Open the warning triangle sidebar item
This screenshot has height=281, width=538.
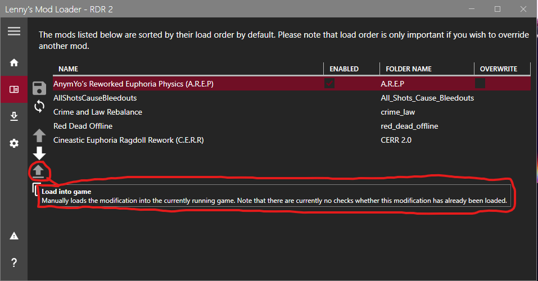pyautogui.click(x=13, y=235)
